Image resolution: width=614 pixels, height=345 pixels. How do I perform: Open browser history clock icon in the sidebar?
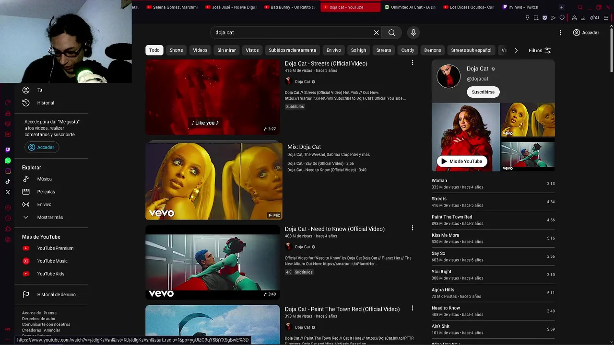pos(8,218)
